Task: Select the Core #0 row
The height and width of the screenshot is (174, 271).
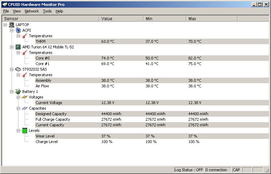Action: point(152,58)
